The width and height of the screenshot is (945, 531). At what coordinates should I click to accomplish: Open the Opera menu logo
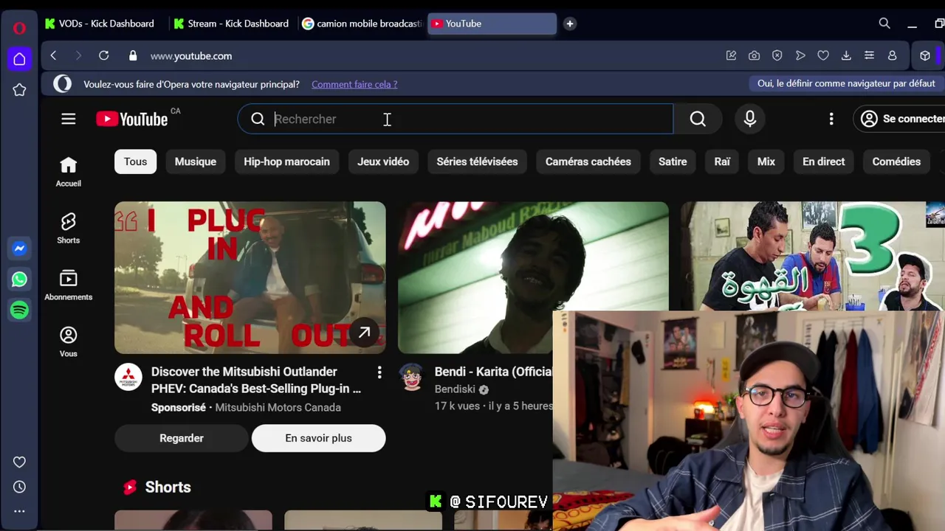[x=19, y=28]
